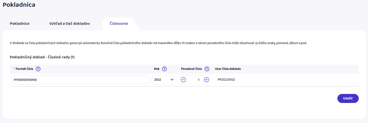Screen dimensions: 368x123
Task: Click the Vzor čísla dokladu column header
Action: pyautogui.click(x=228, y=69)
